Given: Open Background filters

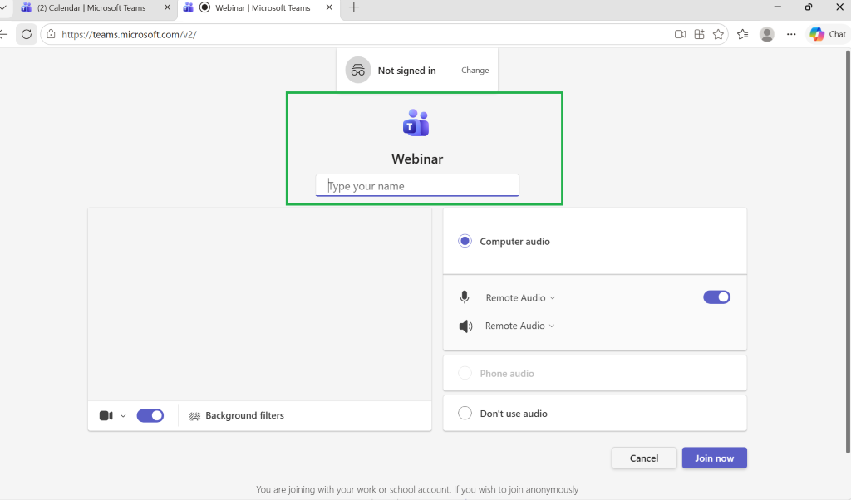Looking at the screenshot, I should [x=237, y=416].
